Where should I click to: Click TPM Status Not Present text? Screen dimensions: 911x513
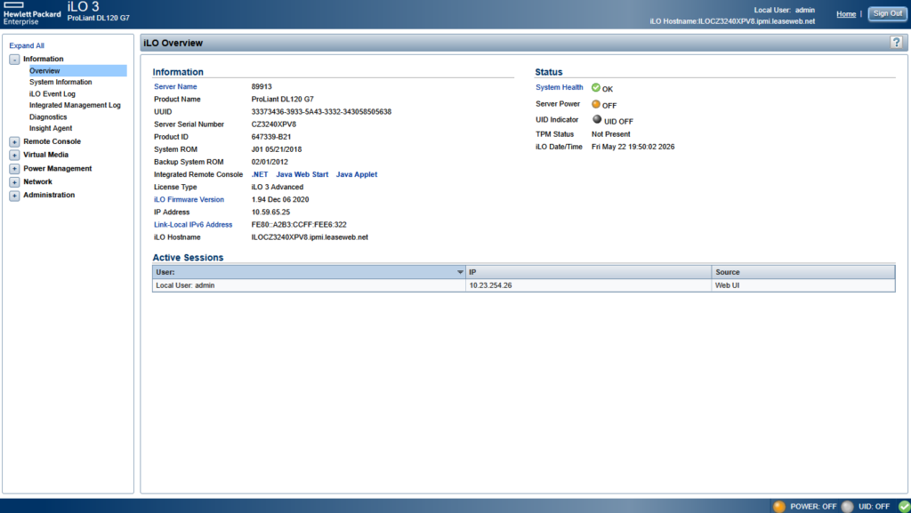(x=610, y=134)
